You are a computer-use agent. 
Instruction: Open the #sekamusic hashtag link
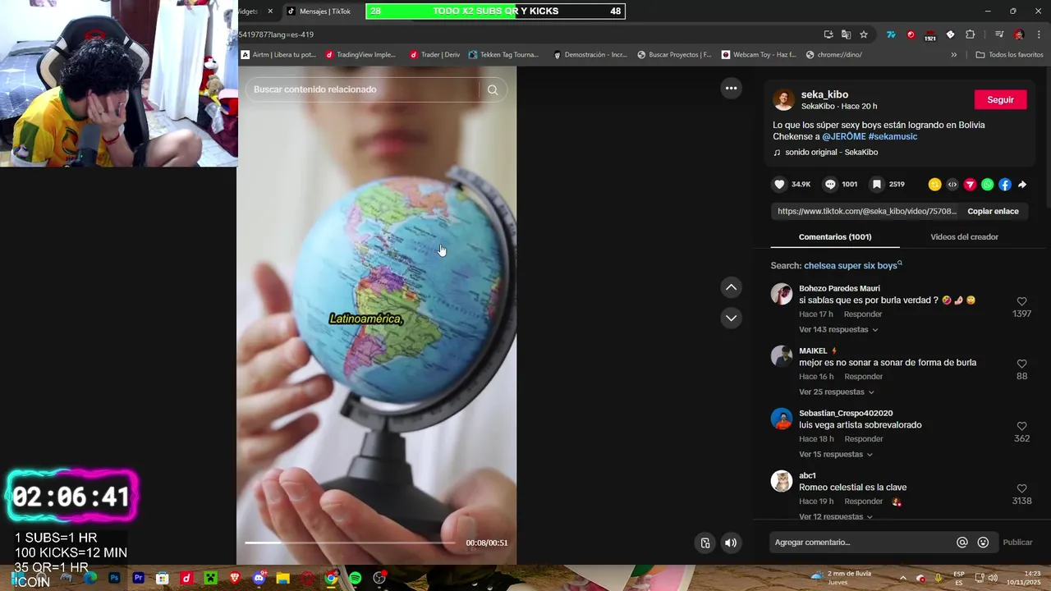[893, 137]
